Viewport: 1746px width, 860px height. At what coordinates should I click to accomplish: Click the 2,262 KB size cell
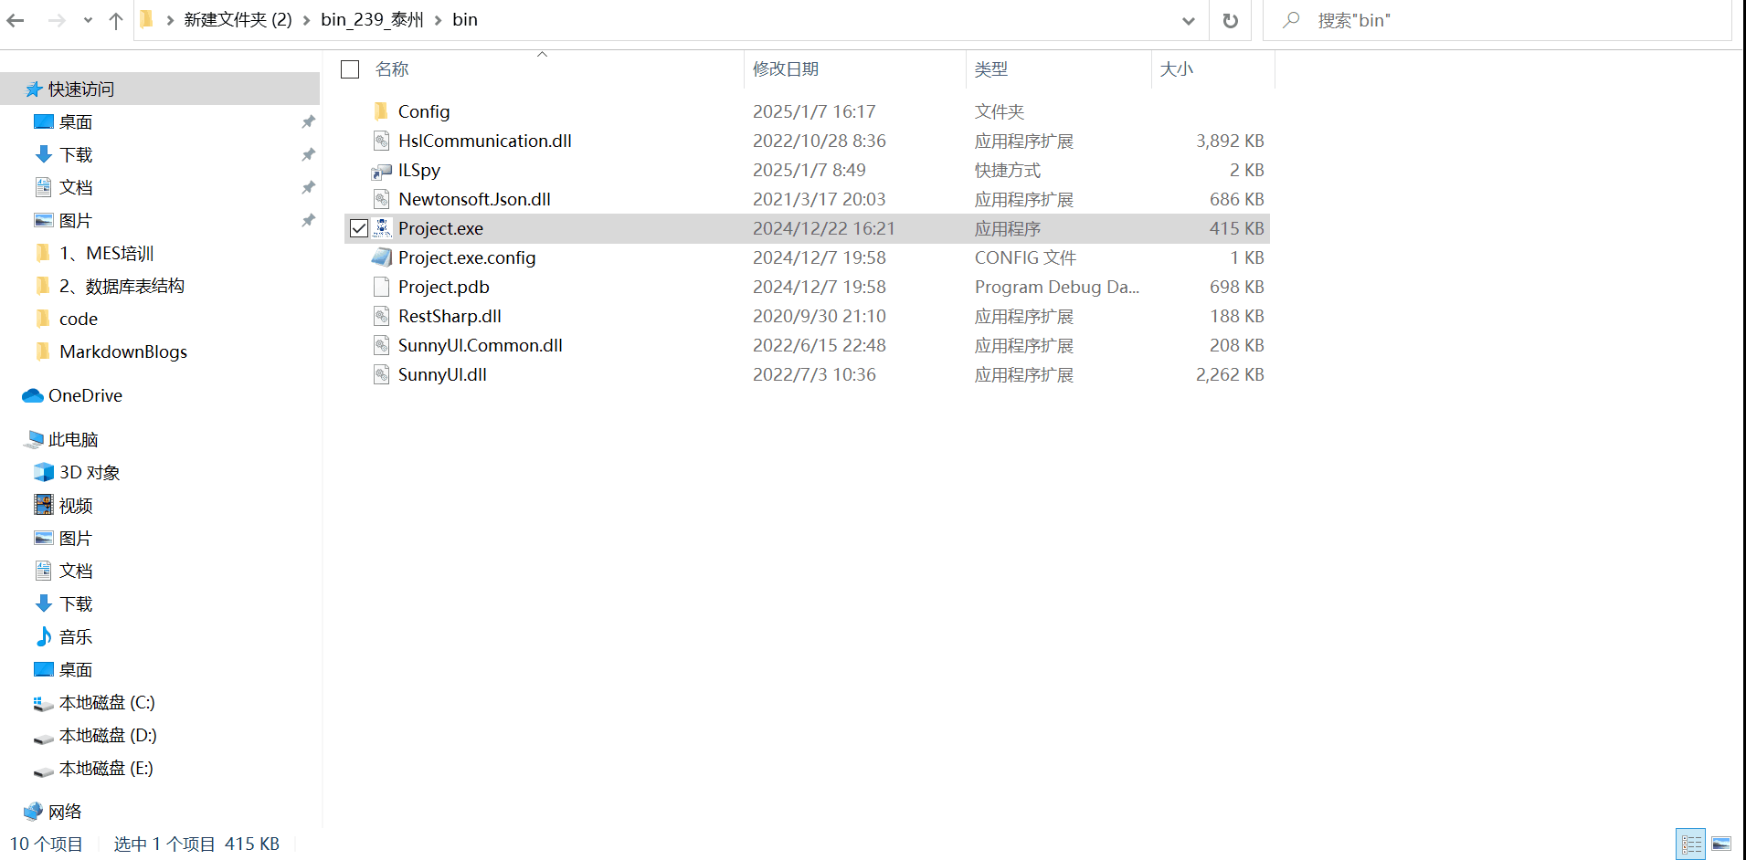(x=1230, y=374)
